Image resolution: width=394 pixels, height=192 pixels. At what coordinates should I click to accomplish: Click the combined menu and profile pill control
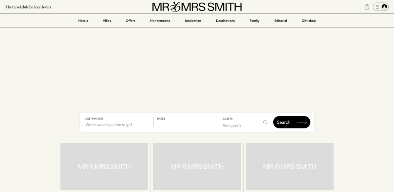click(380, 7)
